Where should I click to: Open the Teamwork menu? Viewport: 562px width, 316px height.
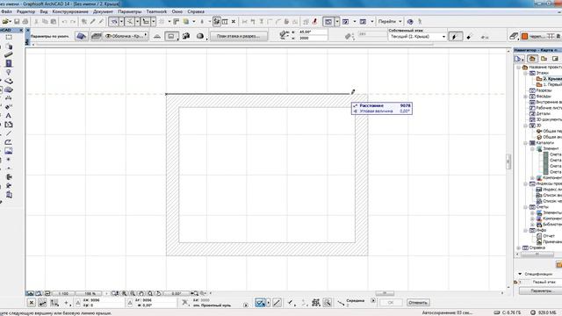click(x=156, y=11)
